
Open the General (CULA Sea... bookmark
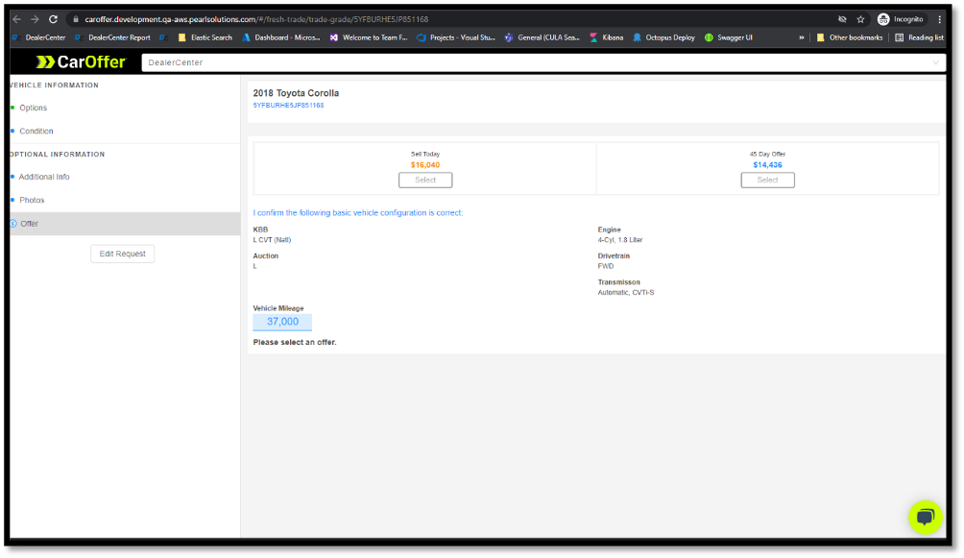pos(542,37)
